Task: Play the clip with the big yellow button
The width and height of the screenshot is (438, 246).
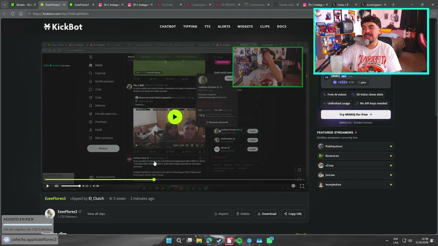Action: click(x=175, y=117)
